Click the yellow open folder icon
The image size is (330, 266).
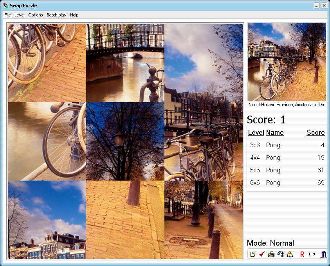271,254
